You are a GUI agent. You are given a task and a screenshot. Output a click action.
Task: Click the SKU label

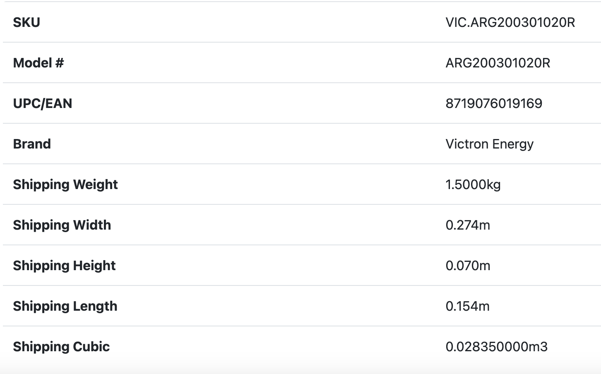[26, 22]
